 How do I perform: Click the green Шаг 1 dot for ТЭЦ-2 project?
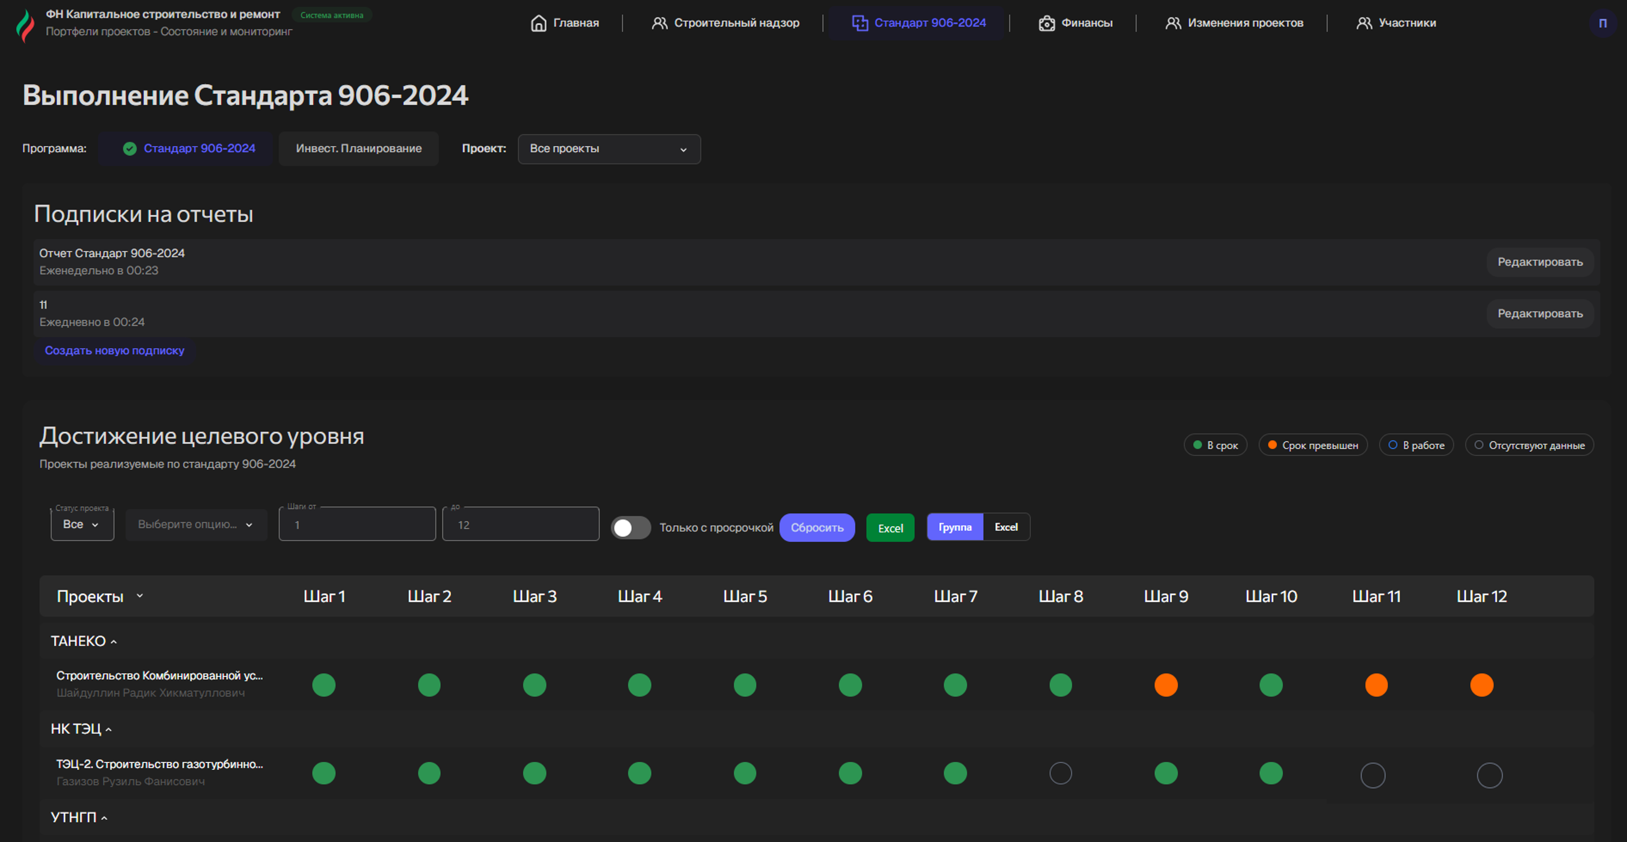pyautogui.click(x=324, y=773)
